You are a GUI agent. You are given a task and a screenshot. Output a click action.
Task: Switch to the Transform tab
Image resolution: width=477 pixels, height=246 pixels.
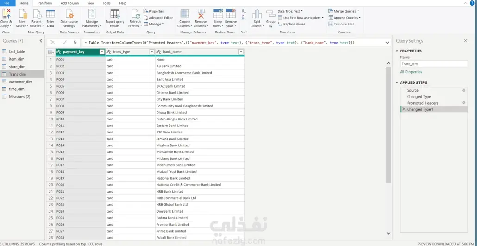(44, 3)
